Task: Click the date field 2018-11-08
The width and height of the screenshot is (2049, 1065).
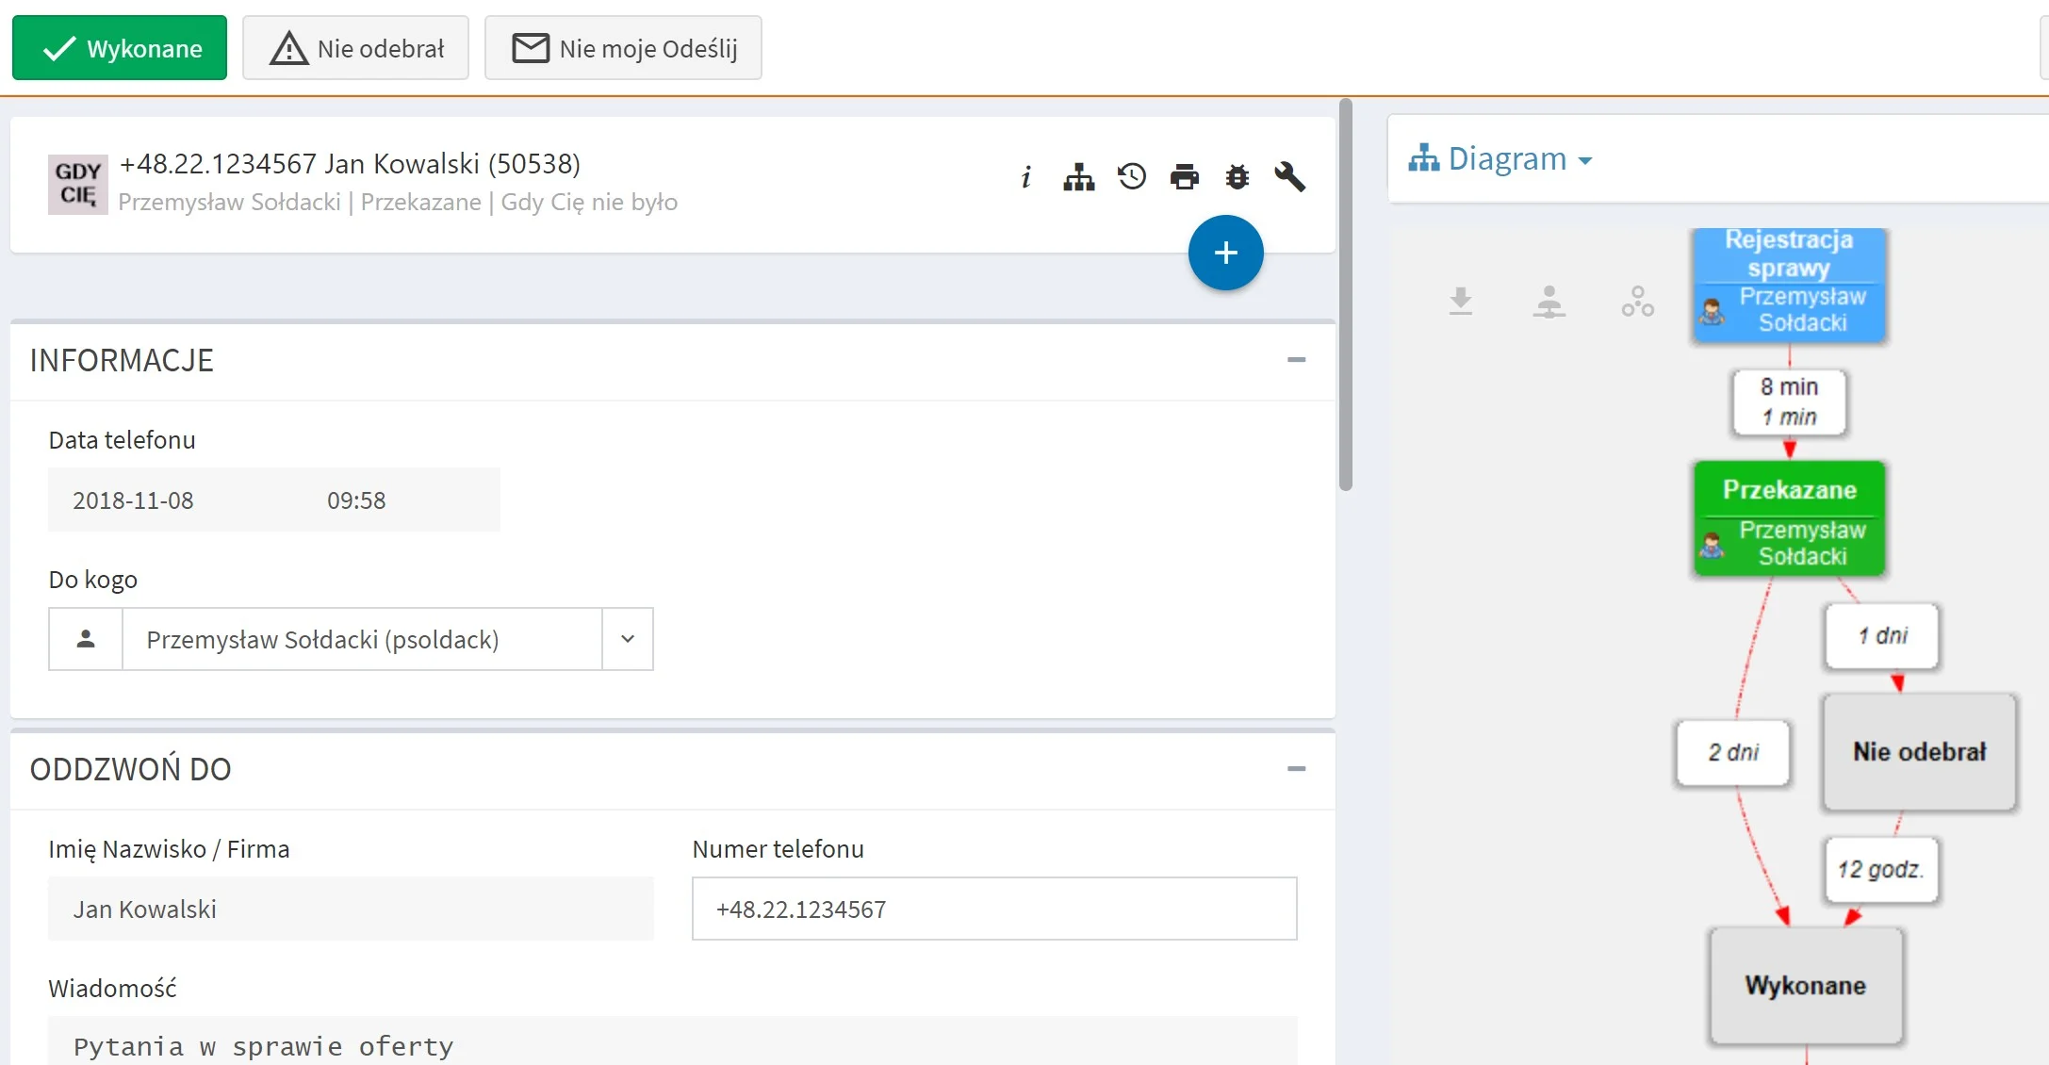Action: [133, 500]
